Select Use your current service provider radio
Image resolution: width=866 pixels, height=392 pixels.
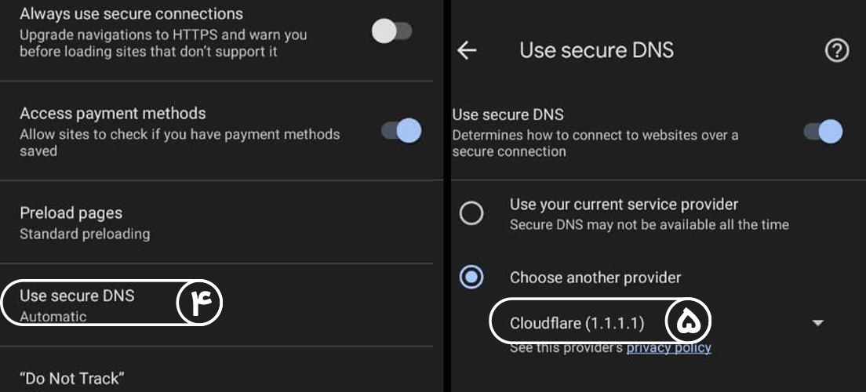pyautogui.click(x=471, y=213)
